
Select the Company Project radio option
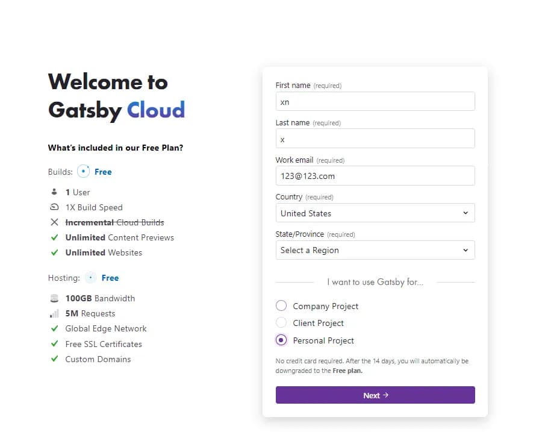[281, 305]
